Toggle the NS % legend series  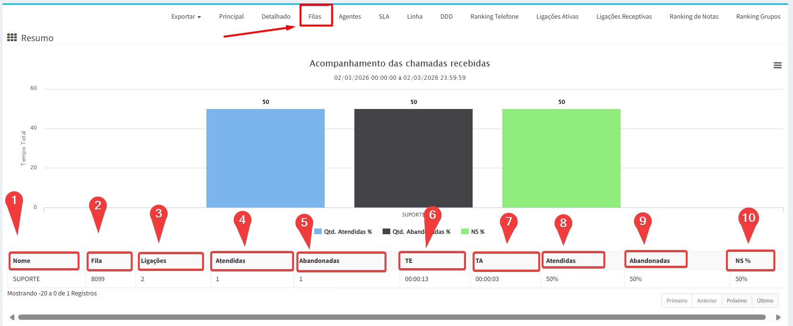click(x=477, y=232)
